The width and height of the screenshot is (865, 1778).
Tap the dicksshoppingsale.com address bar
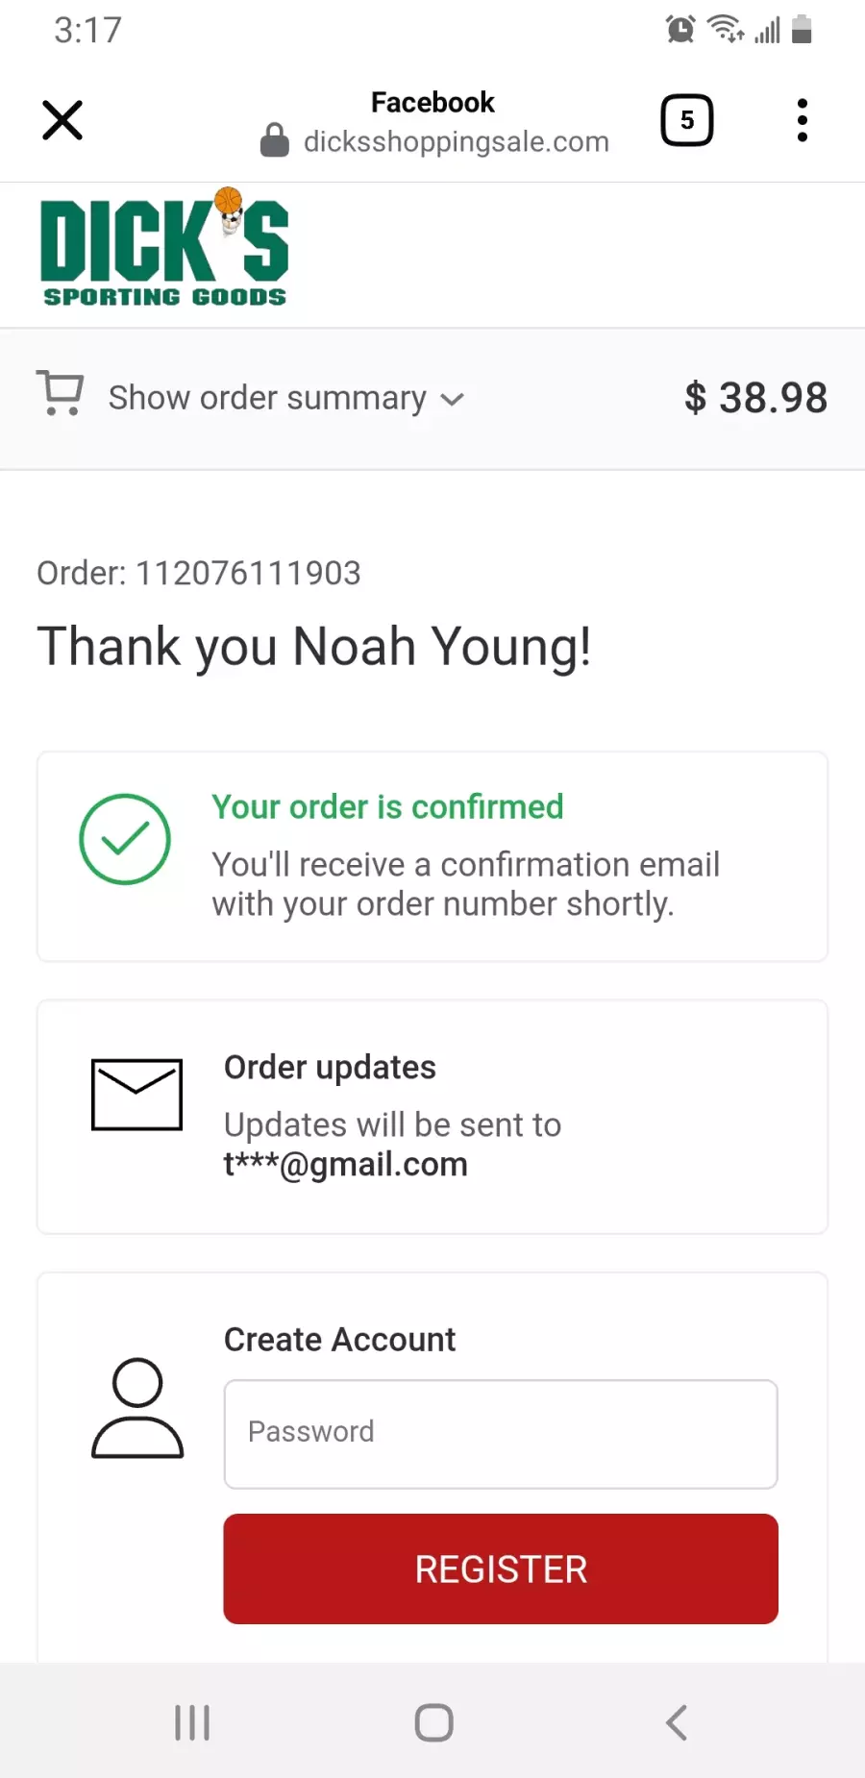pyautogui.click(x=457, y=141)
